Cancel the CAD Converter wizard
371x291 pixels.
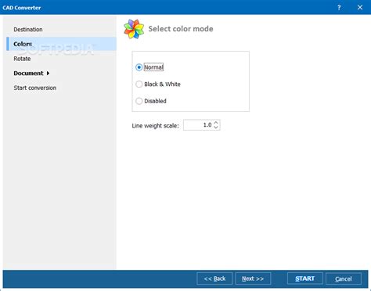344,278
